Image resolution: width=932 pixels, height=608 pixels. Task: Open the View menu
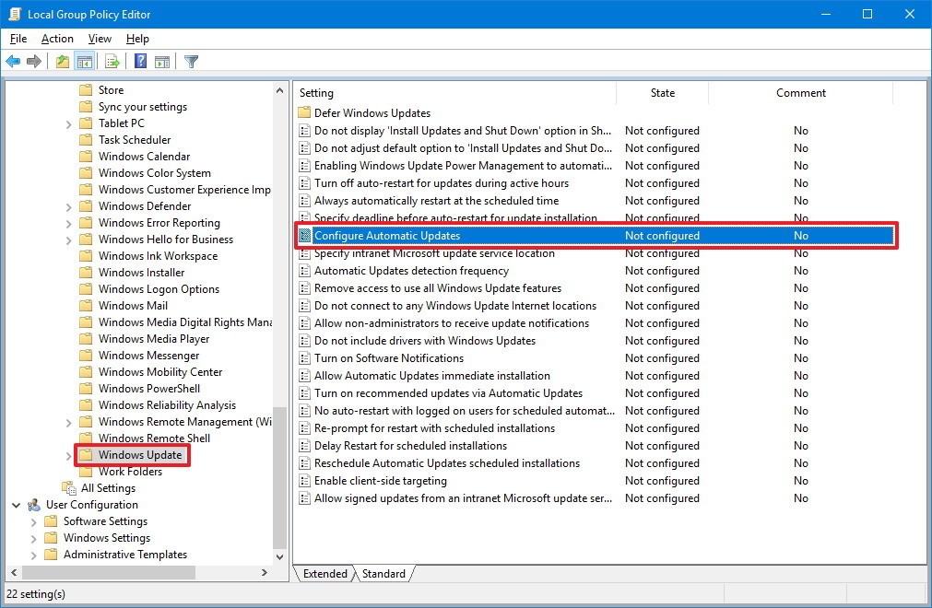(x=99, y=39)
